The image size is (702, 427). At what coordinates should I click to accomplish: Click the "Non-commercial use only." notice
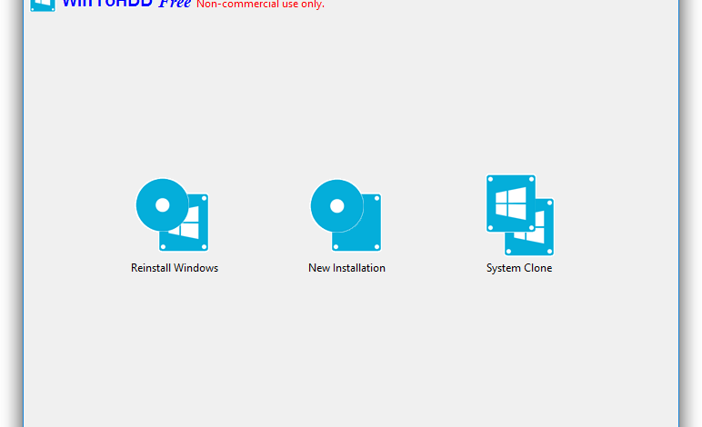[x=261, y=5]
